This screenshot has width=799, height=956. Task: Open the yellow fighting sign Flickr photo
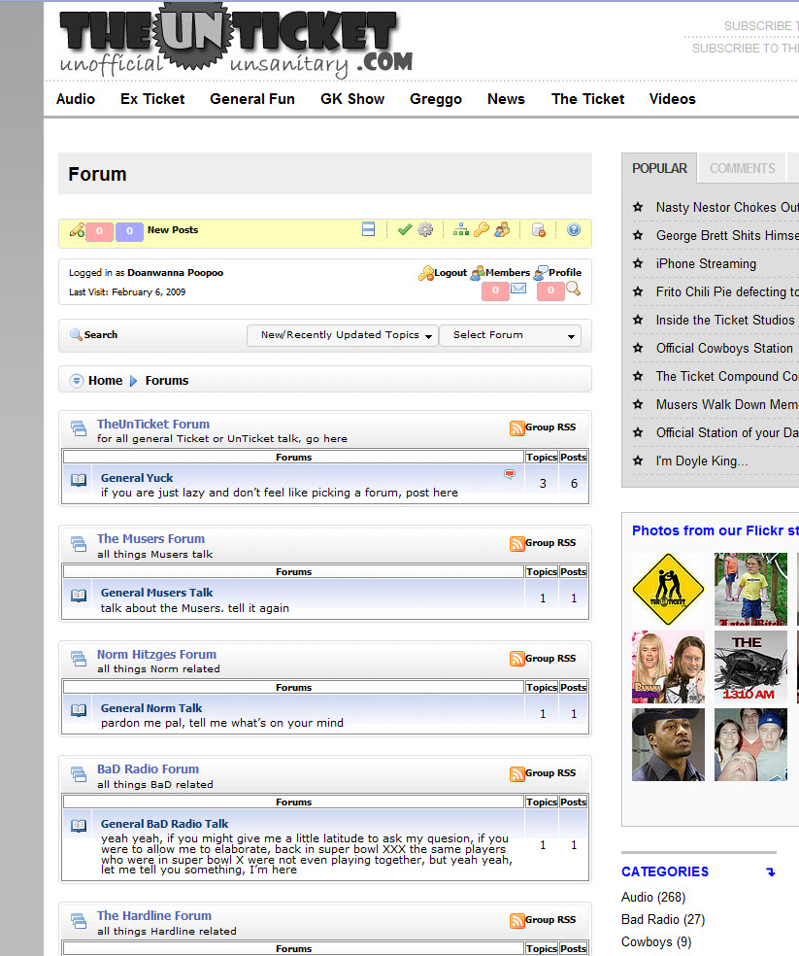point(668,589)
